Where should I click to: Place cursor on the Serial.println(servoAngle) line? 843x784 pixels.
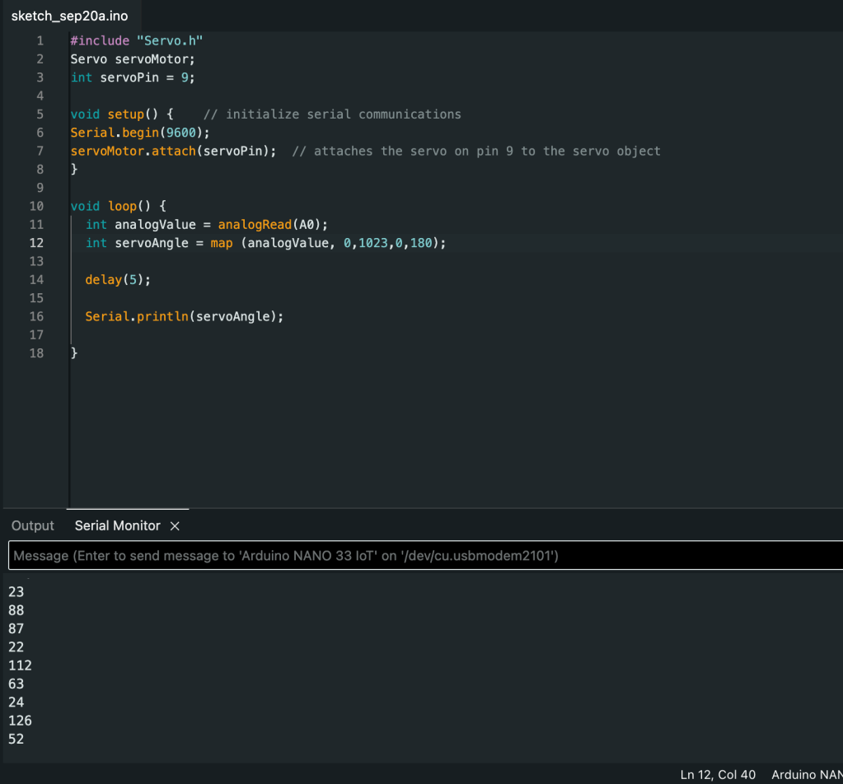184,317
